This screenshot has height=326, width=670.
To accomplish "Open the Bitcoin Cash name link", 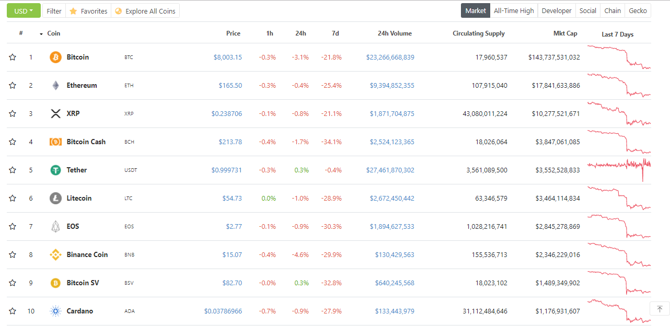I will click(86, 142).
